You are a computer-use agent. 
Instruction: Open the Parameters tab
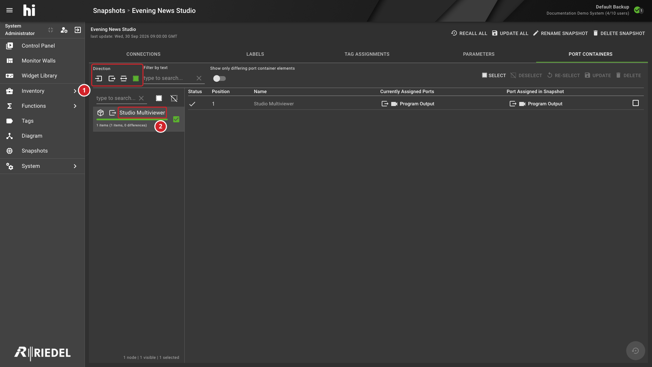(478, 54)
